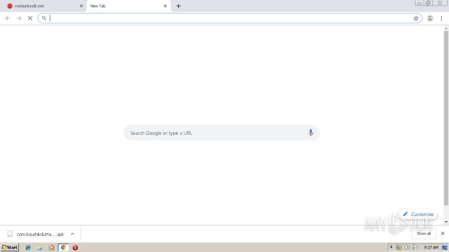Close the downloads bar

point(442,233)
